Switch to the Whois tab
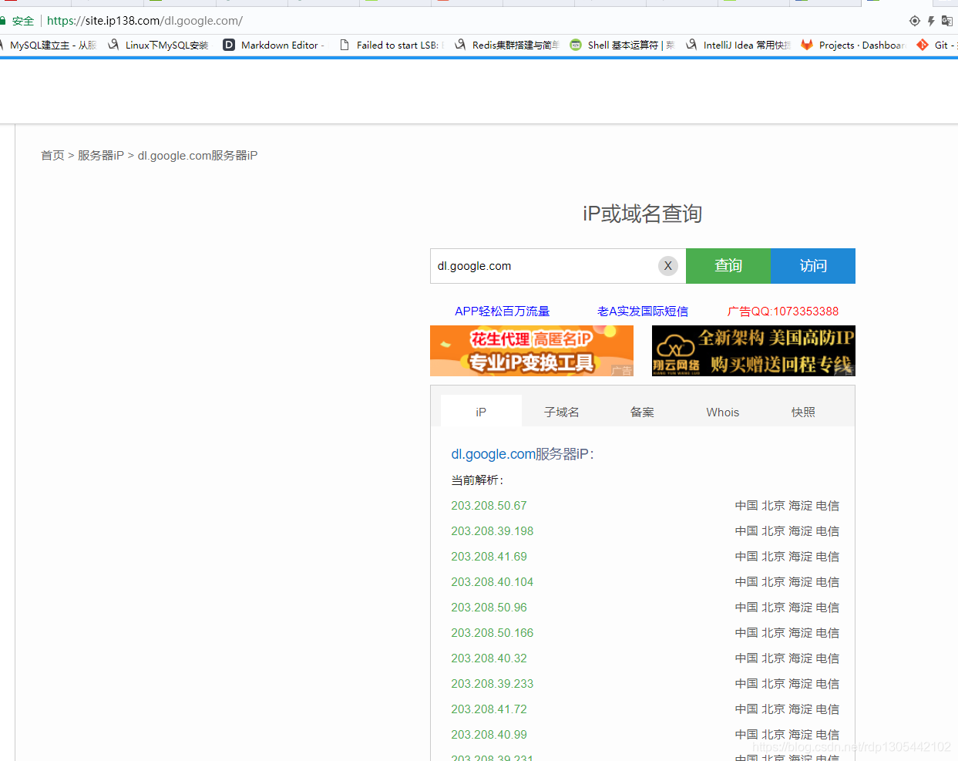The image size is (958, 761). (723, 412)
